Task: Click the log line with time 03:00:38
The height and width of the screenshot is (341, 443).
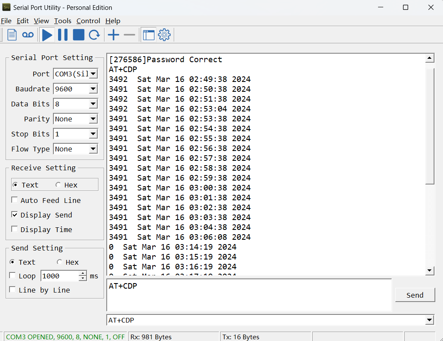Action: [x=180, y=188]
